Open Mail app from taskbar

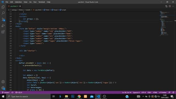pos(92,97)
